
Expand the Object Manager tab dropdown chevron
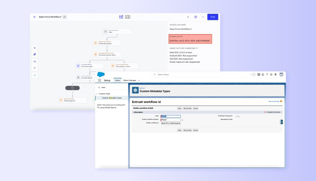click(x=139, y=80)
